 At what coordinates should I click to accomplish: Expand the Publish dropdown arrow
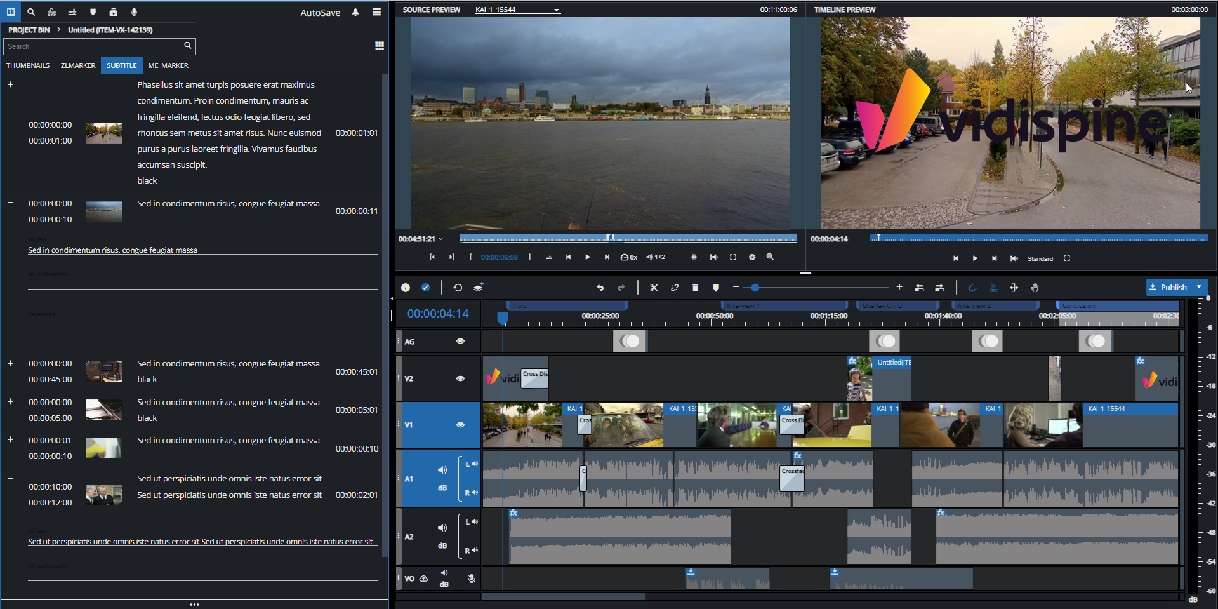(x=1199, y=287)
